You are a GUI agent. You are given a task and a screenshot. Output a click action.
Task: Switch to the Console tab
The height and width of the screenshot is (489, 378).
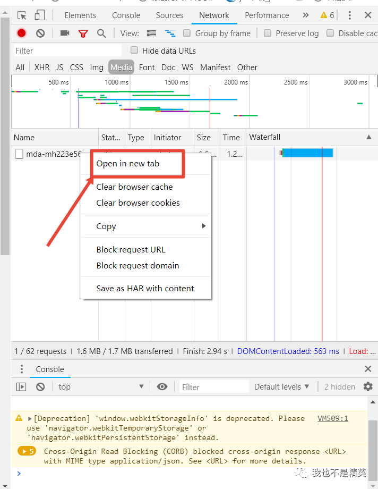click(x=126, y=15)
